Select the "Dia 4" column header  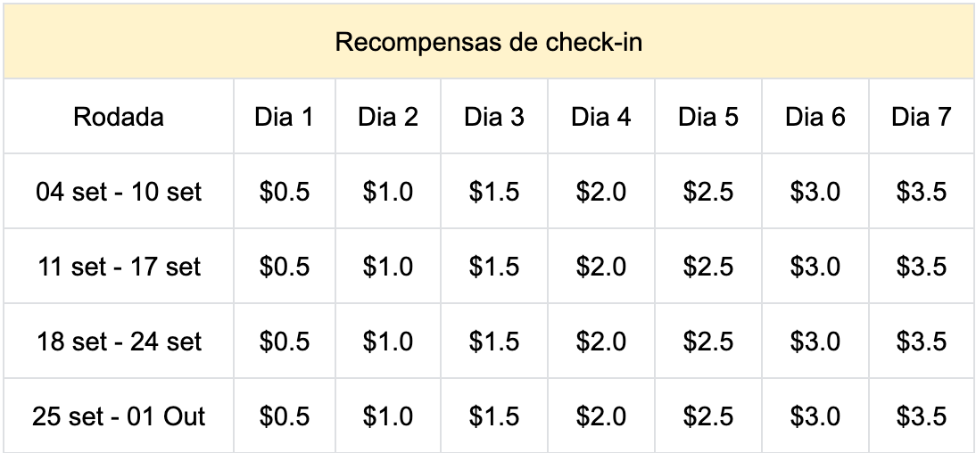(601, 117)
